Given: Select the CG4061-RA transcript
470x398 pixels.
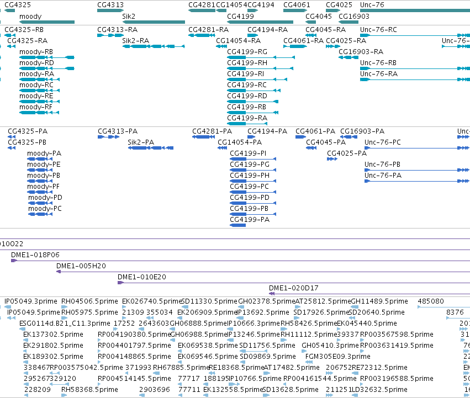Looking at the screenshot, I should (295, 46).
